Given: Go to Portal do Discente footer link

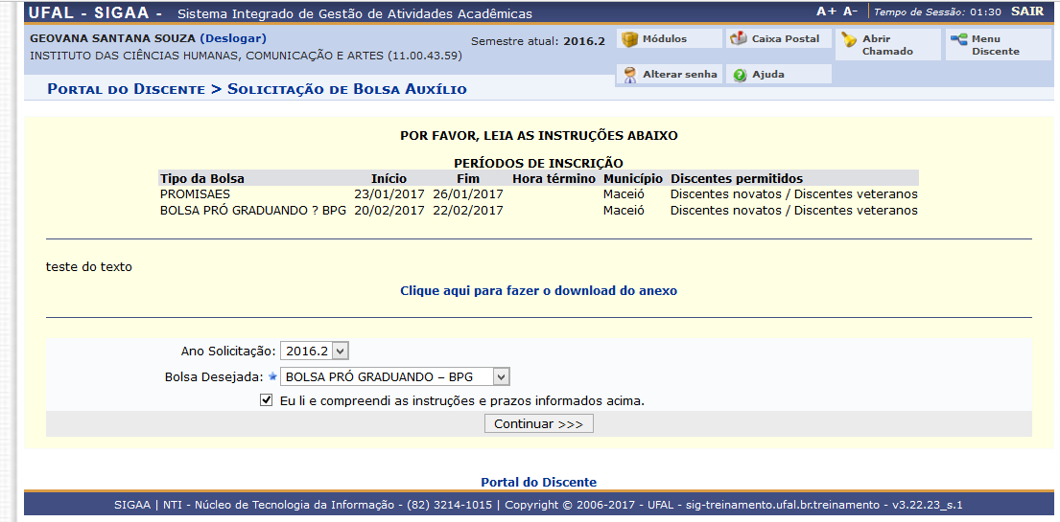Looking at the screenshot, I should [538, 482].
